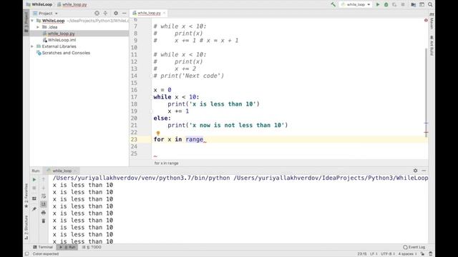
Task: Place cursor on line 23 after range
Action: pos(203,139)
